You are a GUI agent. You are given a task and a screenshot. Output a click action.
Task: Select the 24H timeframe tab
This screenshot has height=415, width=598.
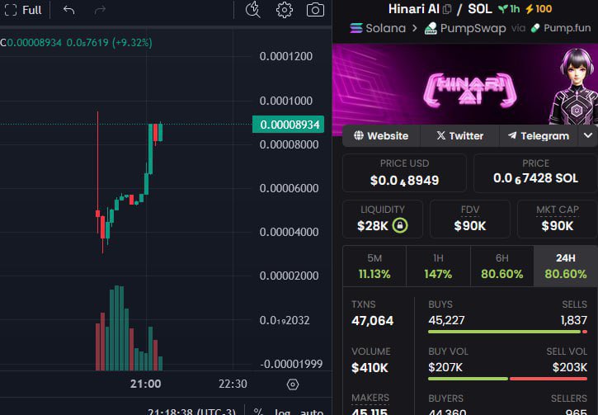point(566,266)
